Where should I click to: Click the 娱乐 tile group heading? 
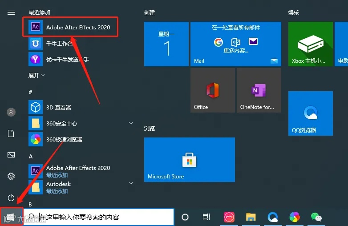(x=294, y=12)
